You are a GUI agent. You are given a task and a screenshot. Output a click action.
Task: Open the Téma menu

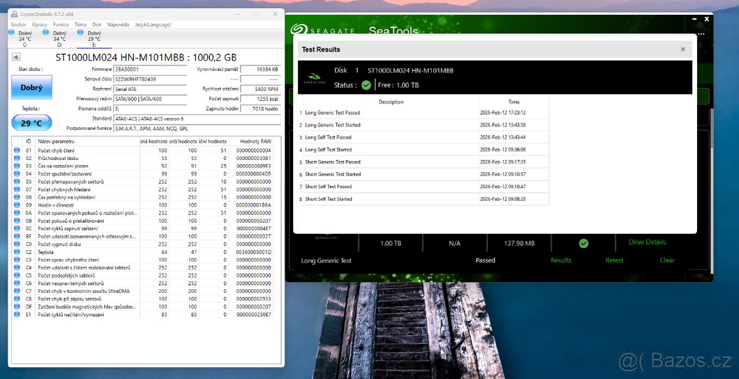click(81, 25)
